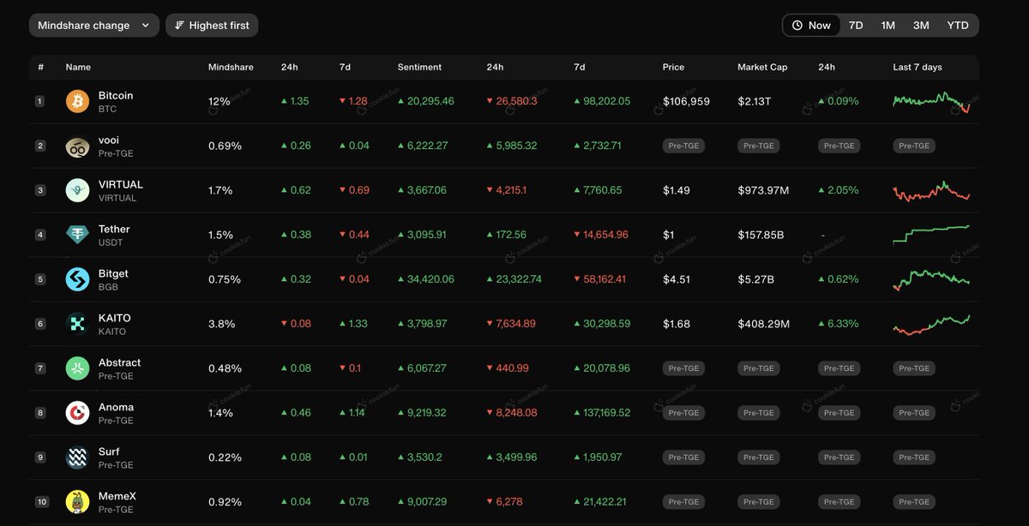Click the Anoma project icon

coord(77,413)
